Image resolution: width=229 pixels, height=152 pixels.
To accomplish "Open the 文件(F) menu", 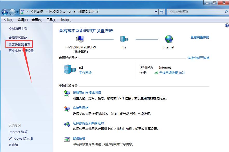I will 8,20.
